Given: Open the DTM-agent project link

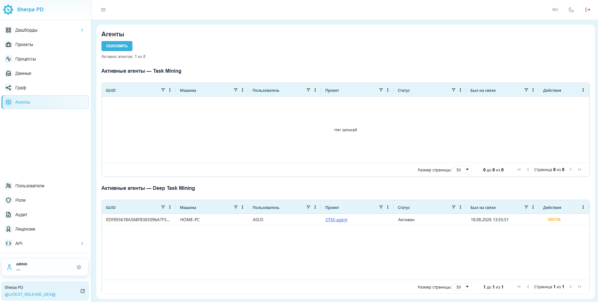Looking at the screenshot, I should pos(336,220).
